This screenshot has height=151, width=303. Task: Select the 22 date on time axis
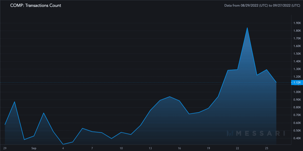pyautogui.click(x=237, y=148)
